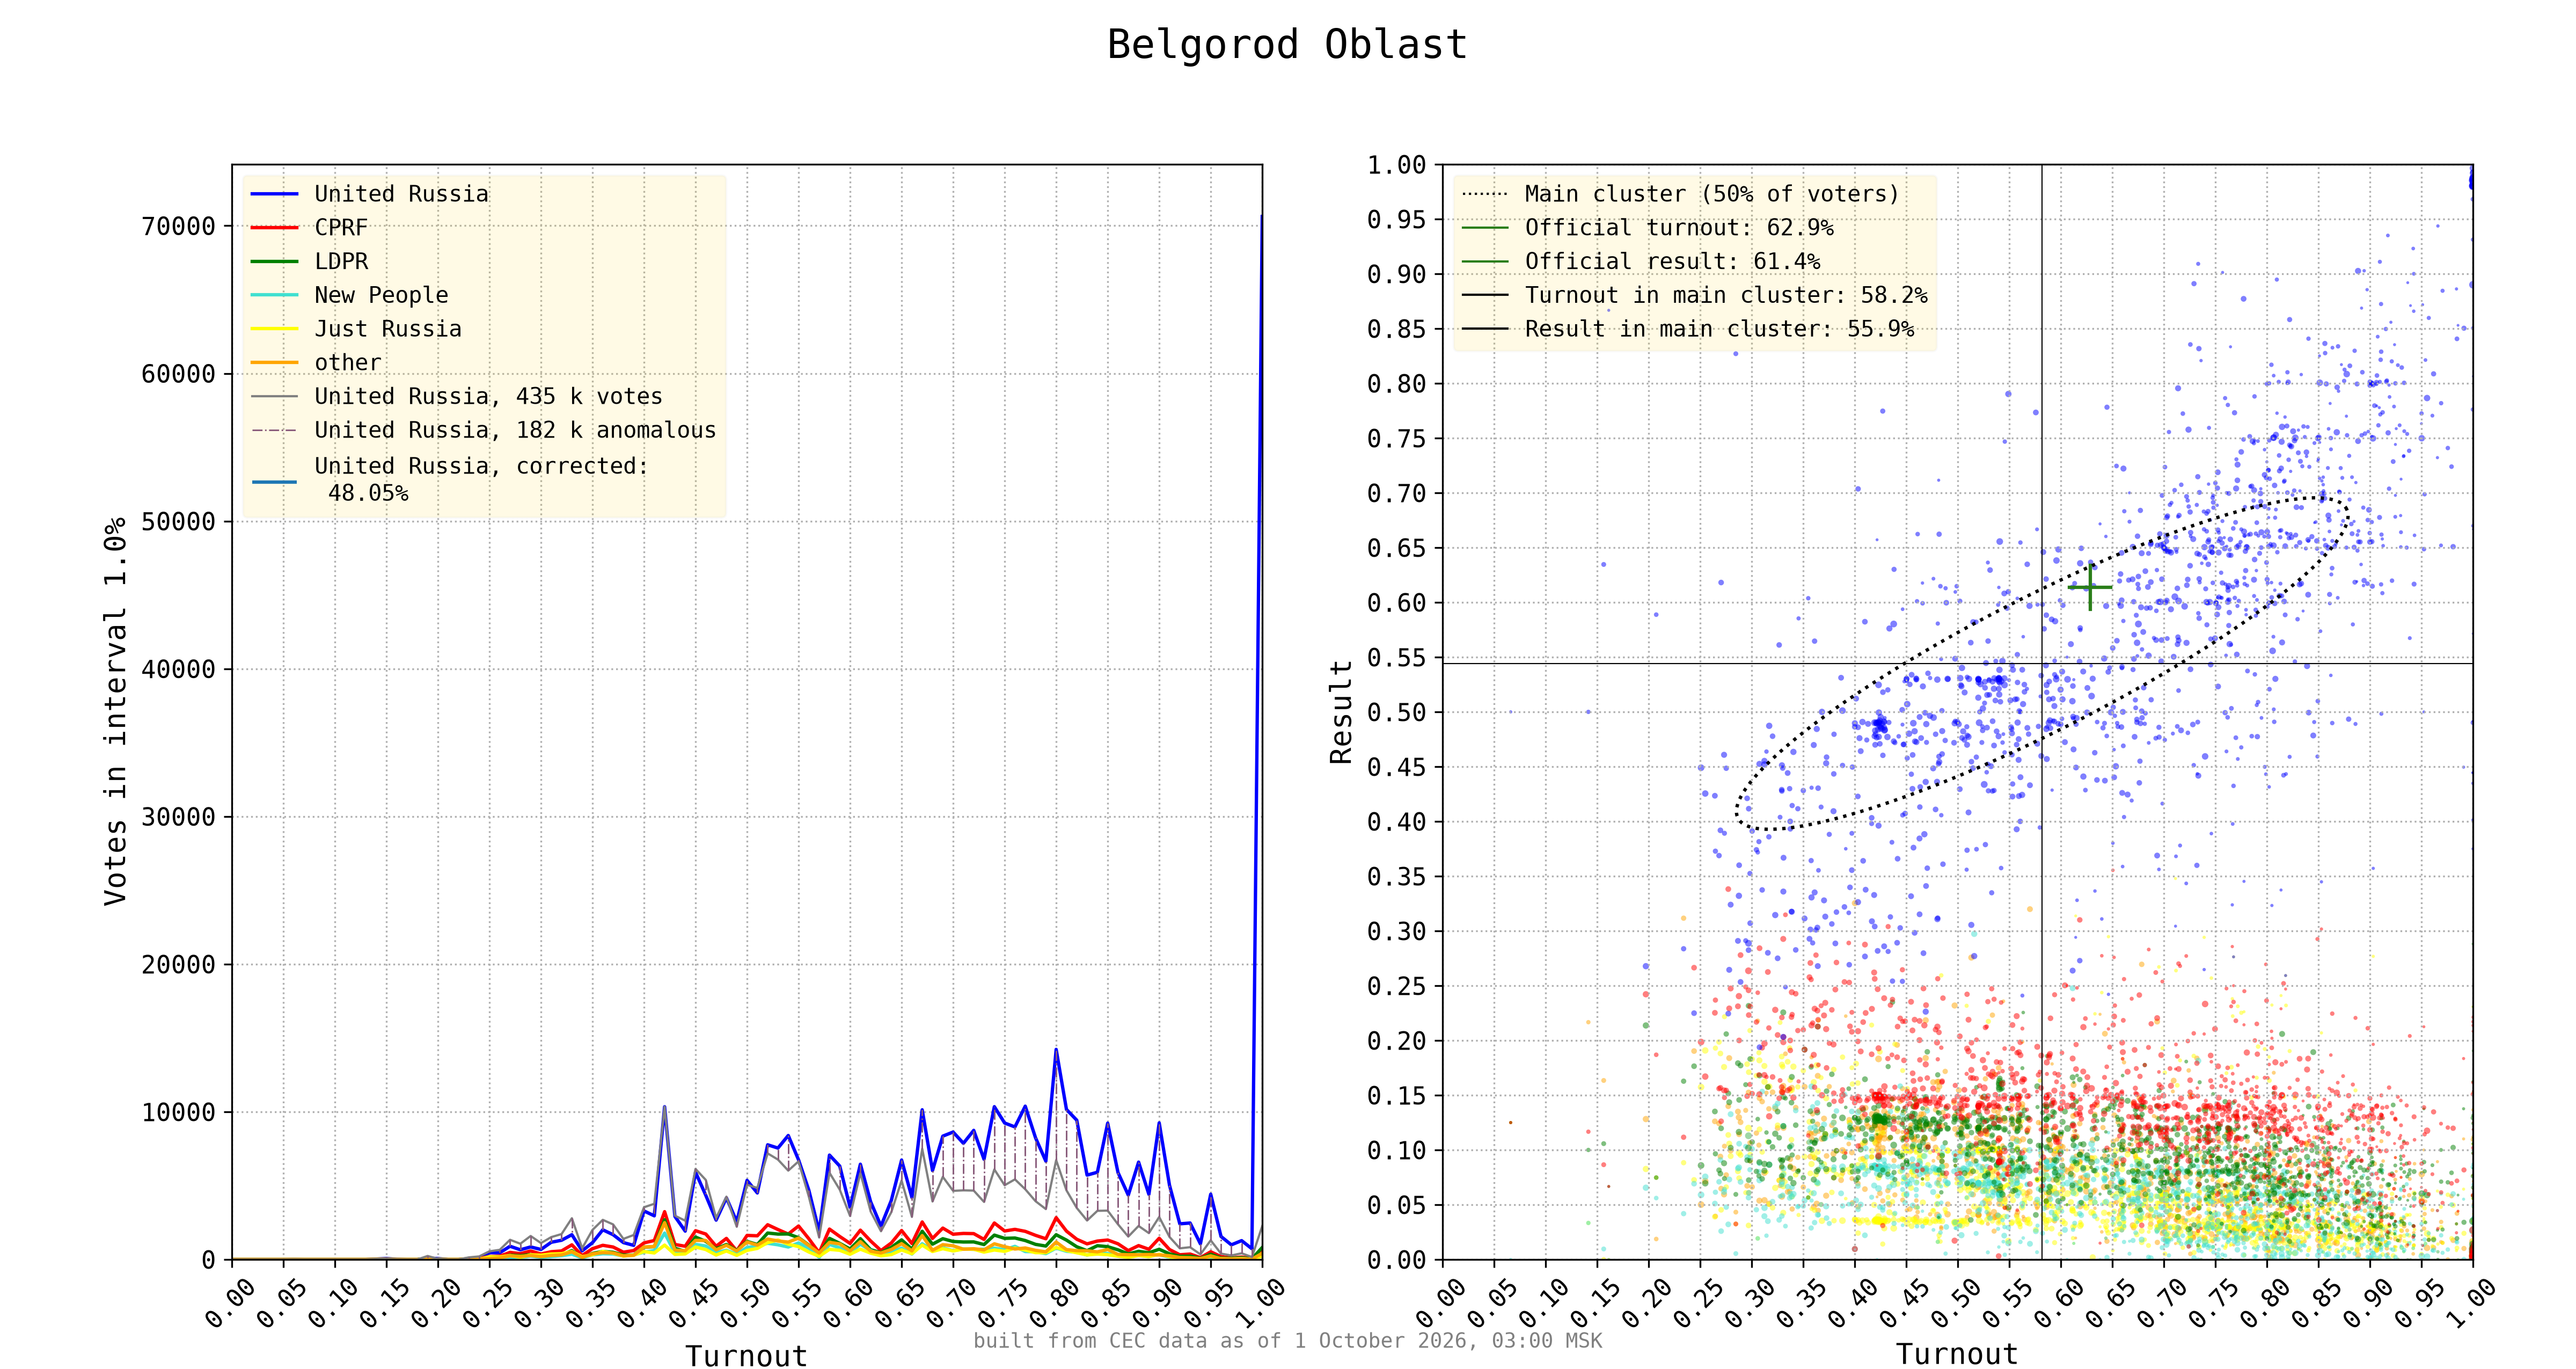Click the 'Belgorod Oblast' chart title
The image size is (2576, 1369).
point(1287,45)
